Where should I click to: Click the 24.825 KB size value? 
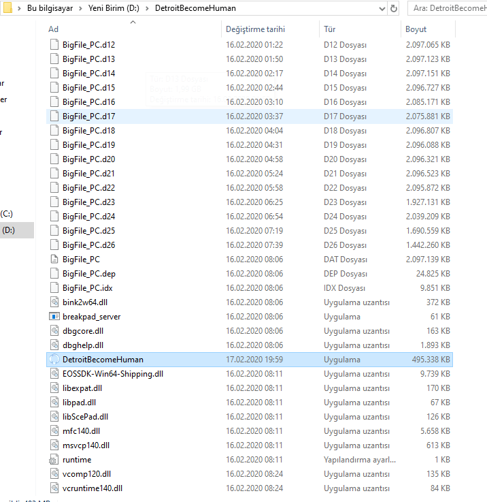[433, 274]
